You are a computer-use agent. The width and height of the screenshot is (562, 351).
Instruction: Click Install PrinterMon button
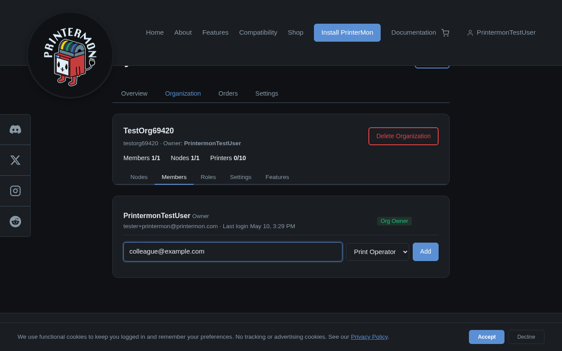tap(347, 32)
